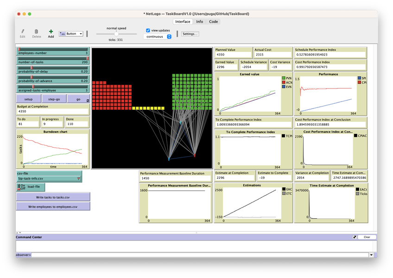The height and width of the screenshot is (278, 393).
Task: Click the Command Center layout toggle icon
Action: click(x=355, y=237)
